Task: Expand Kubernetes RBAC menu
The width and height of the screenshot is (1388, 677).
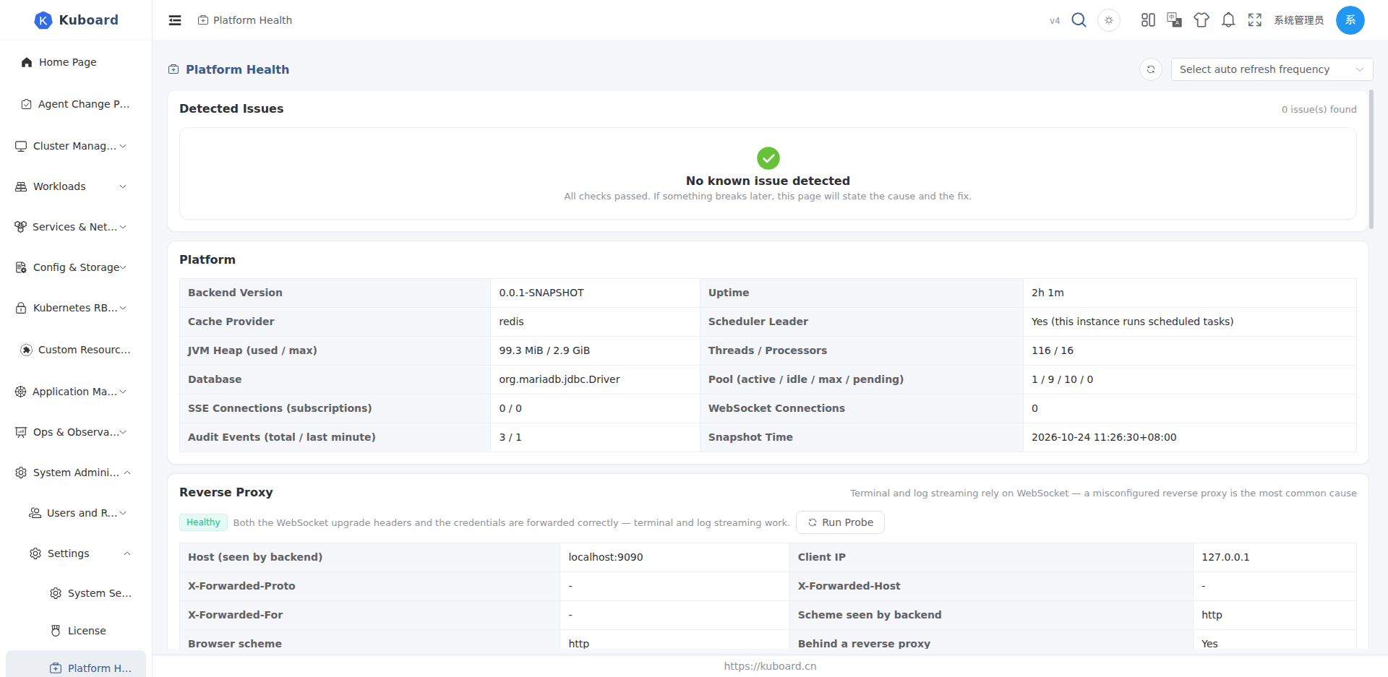Action: pyautogui.click(x=76, y=308)
